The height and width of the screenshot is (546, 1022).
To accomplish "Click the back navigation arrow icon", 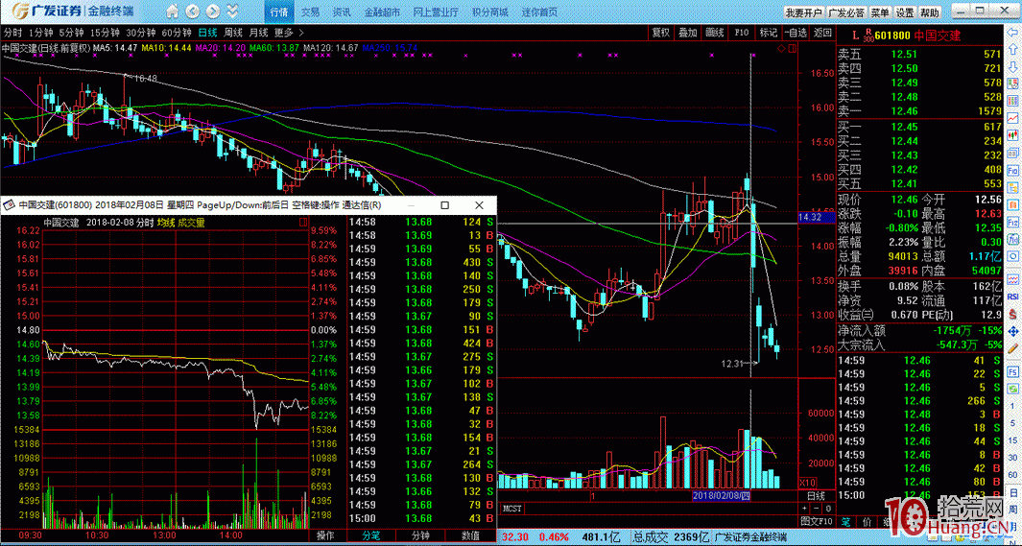I will (x=193, y=12).
